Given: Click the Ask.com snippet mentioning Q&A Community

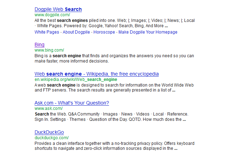Looking at the screenshot, I should [x=111, y=117].
